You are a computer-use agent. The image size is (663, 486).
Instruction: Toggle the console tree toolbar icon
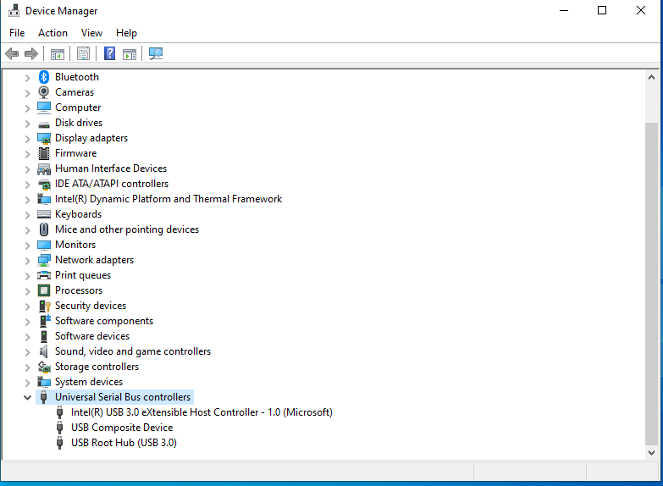pos(57,53)
